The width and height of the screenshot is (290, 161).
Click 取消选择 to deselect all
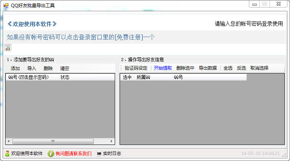[x=259, y=68]
